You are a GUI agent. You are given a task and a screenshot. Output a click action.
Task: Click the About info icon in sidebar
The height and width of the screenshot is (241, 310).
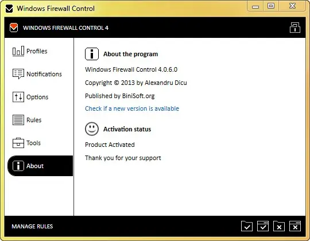pos(18,166)
